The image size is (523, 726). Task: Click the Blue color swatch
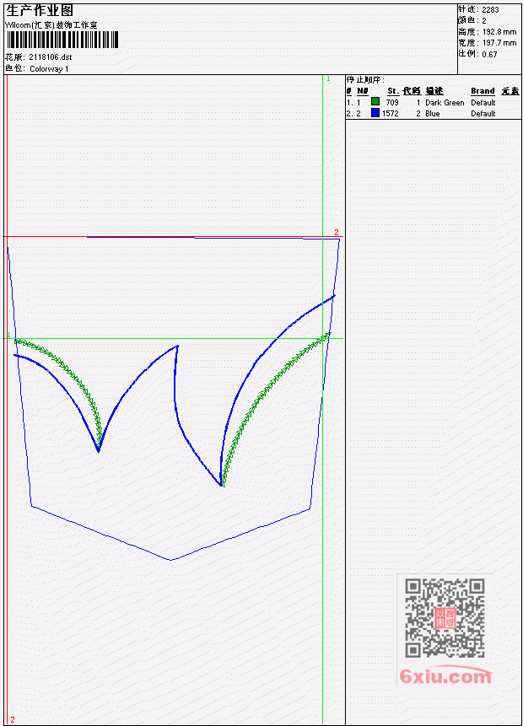(375, 112)
